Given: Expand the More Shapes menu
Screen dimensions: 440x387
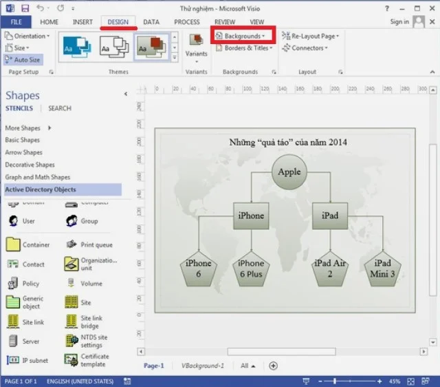Looking at the screenshot, I should click(28, 128).
